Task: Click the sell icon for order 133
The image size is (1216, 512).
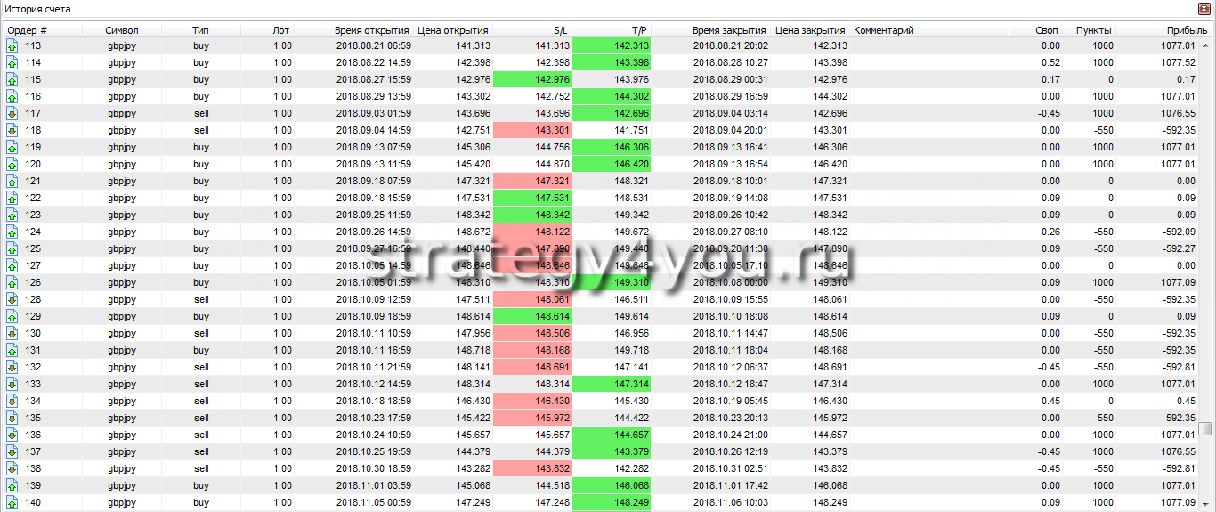Action: coord(12,384)
